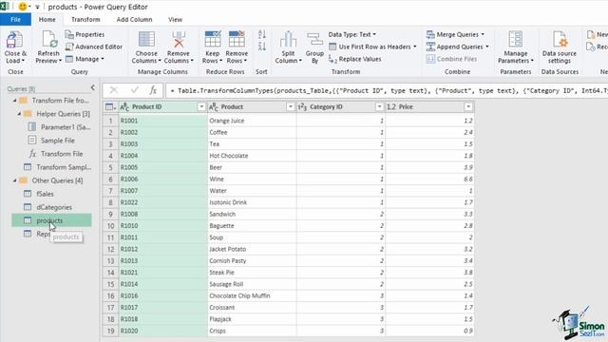Click the R1004 cell
Image resolution: width=608 pixels, height=342 pixels.
click(163, 156)
